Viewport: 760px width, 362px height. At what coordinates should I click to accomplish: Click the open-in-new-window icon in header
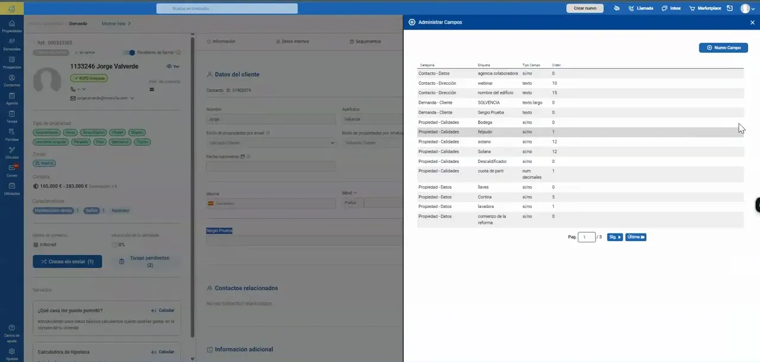730,8
